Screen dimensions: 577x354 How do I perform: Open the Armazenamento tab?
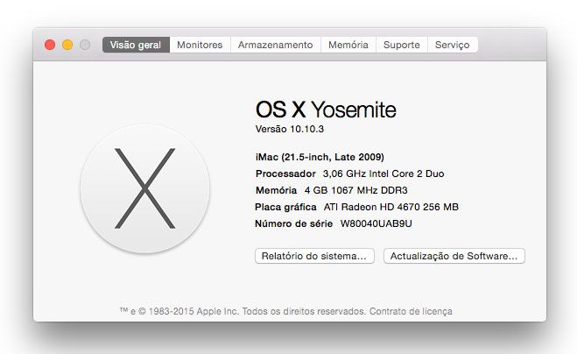tap(275, 45)
